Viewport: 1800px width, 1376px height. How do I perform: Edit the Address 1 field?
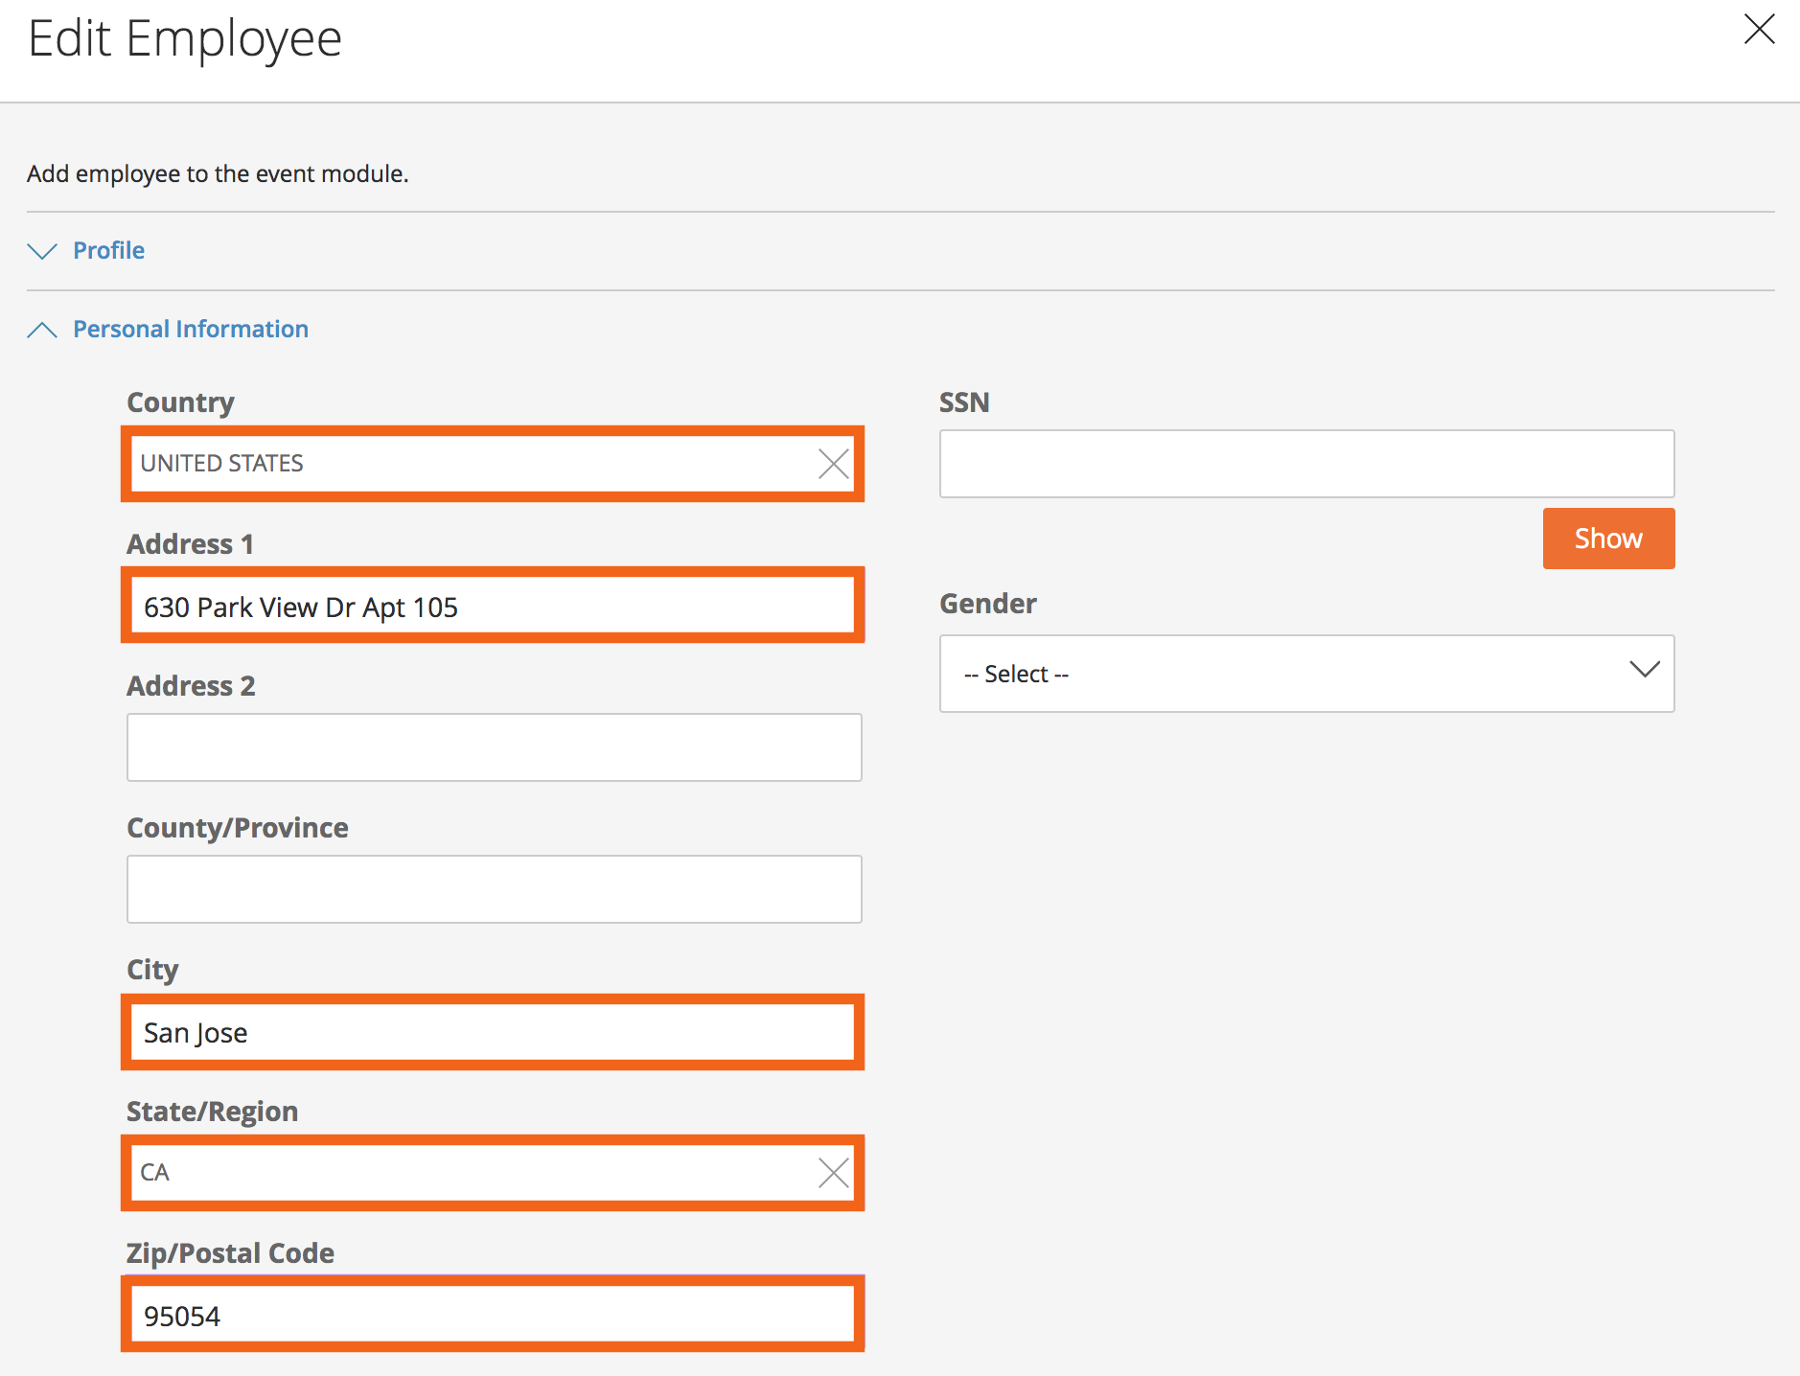tap(493, 606)
